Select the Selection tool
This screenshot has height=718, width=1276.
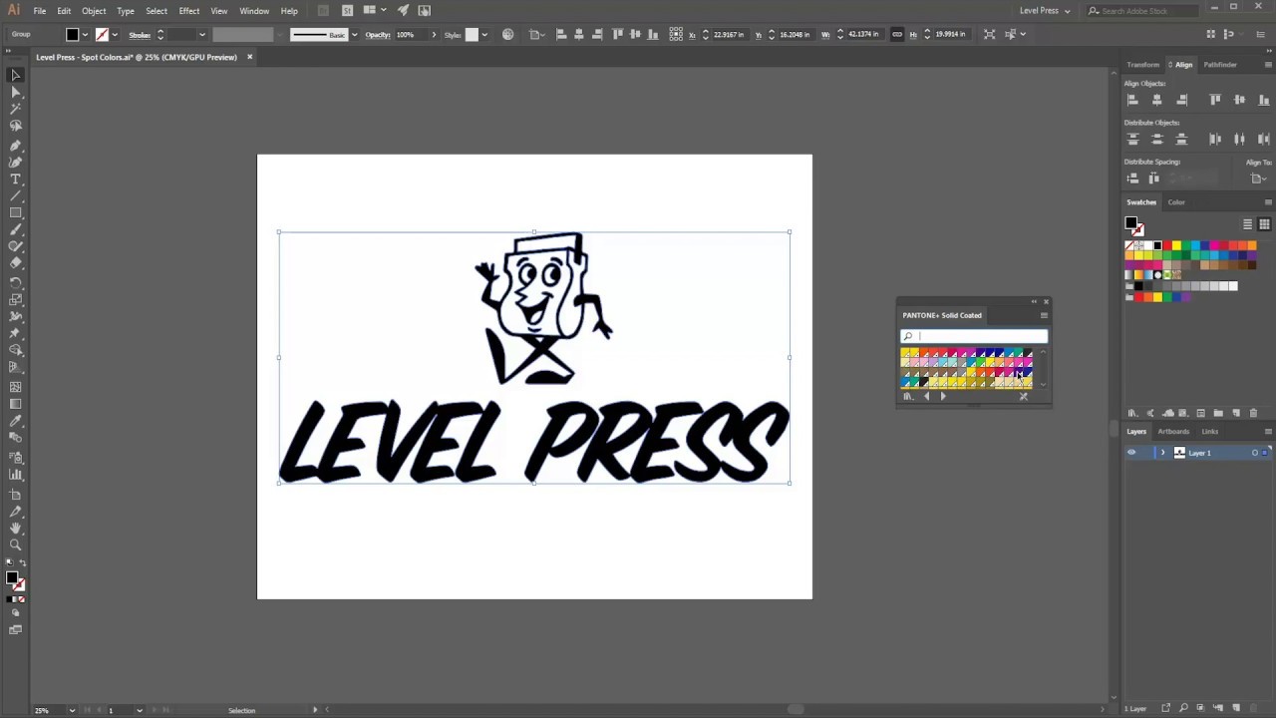pos(16,75)
